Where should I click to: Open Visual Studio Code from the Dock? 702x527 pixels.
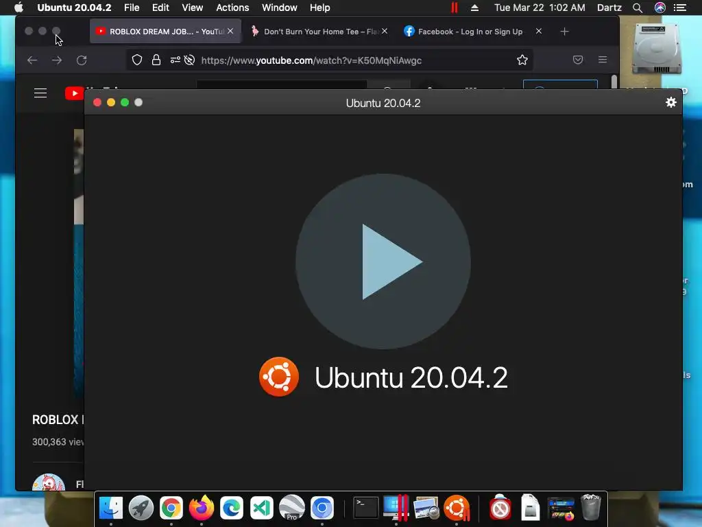click(261, 508)
